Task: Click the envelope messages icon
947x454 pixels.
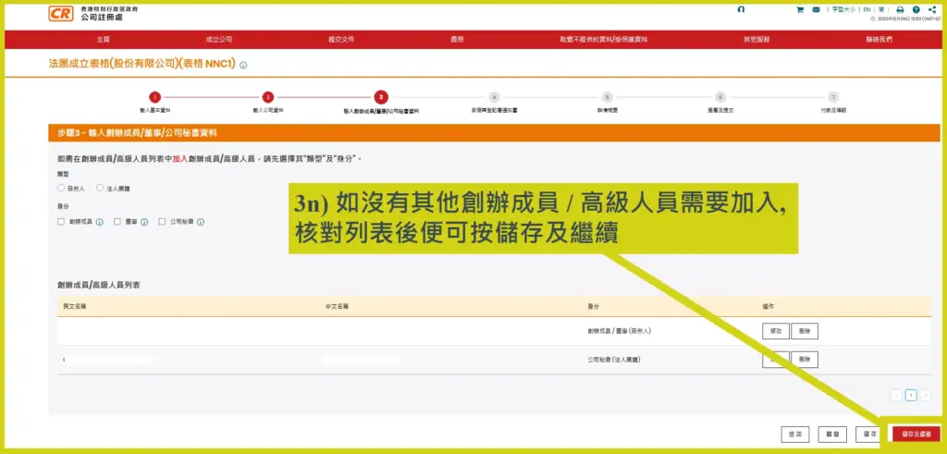Action: pyautogui.click(x=816, y=9)
